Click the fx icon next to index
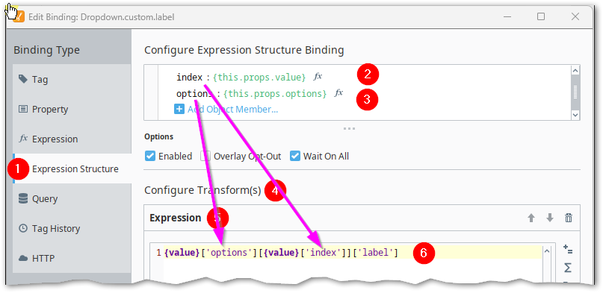 (318, 77)
